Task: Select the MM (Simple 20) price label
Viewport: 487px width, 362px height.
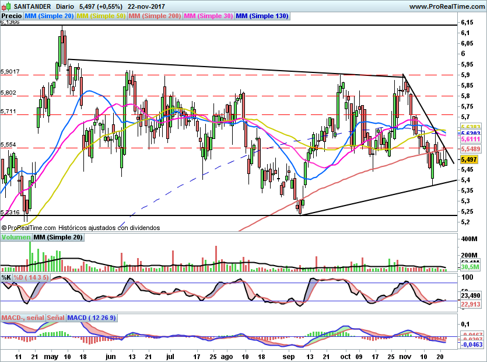Action: 49,16
